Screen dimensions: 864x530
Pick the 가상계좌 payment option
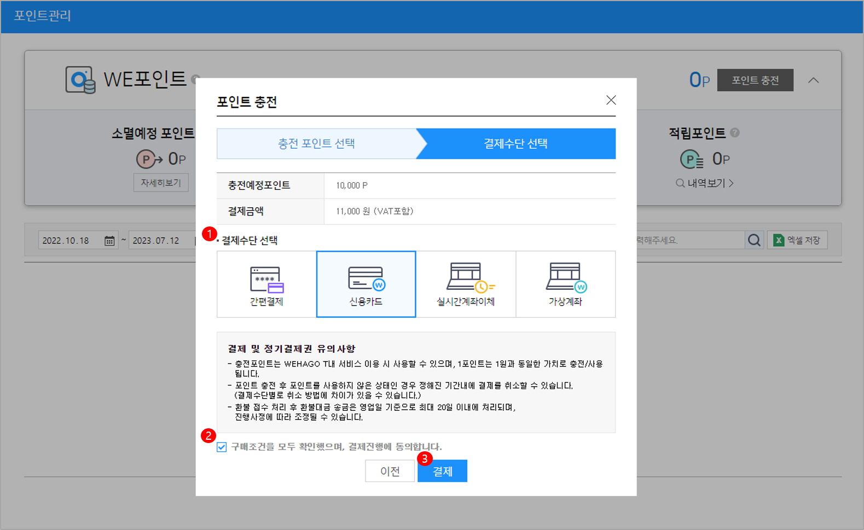(565, 284)
